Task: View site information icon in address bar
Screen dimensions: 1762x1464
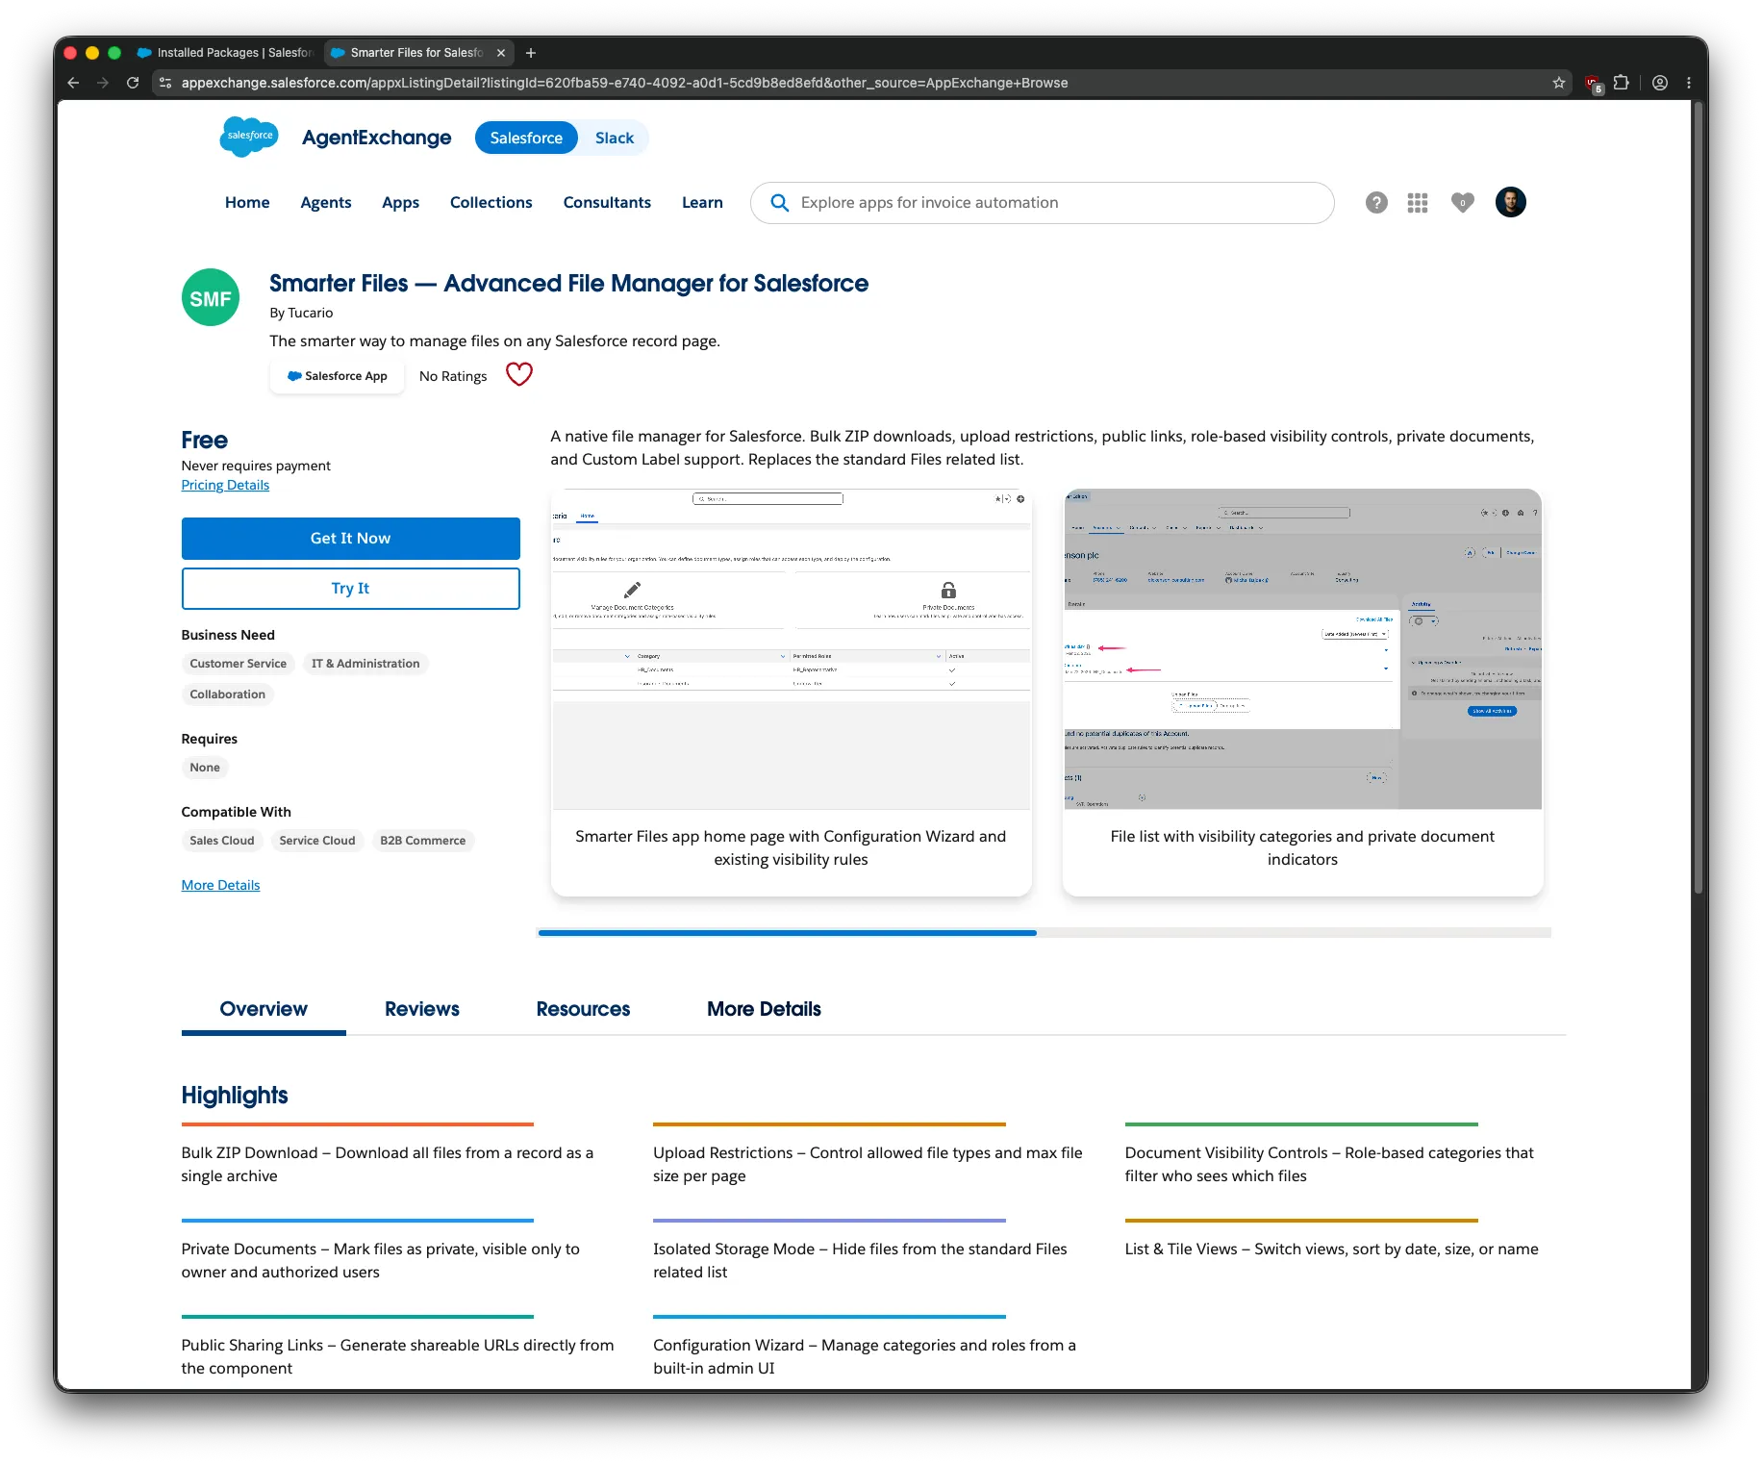Action: point(165,83)
